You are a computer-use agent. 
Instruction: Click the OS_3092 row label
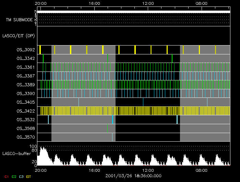(25, 50)
